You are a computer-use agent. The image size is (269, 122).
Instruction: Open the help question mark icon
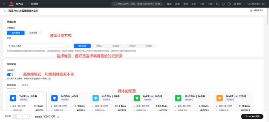click(x=229, y=4)
